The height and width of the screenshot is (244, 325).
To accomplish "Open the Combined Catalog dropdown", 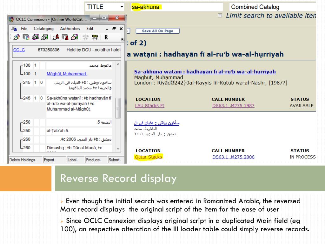I will [273, 7].
